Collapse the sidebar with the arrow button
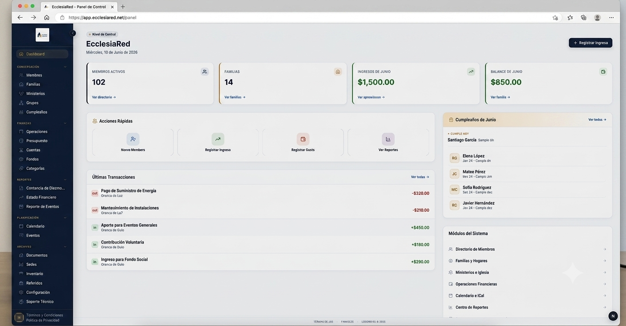The image size is (626, 326). tap(73, 33)
